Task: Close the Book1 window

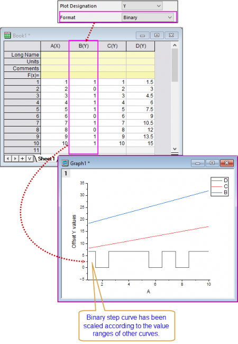Action: [171, 35]
